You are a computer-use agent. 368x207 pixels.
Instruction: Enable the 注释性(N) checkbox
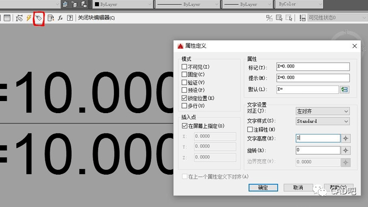(250, 130)
